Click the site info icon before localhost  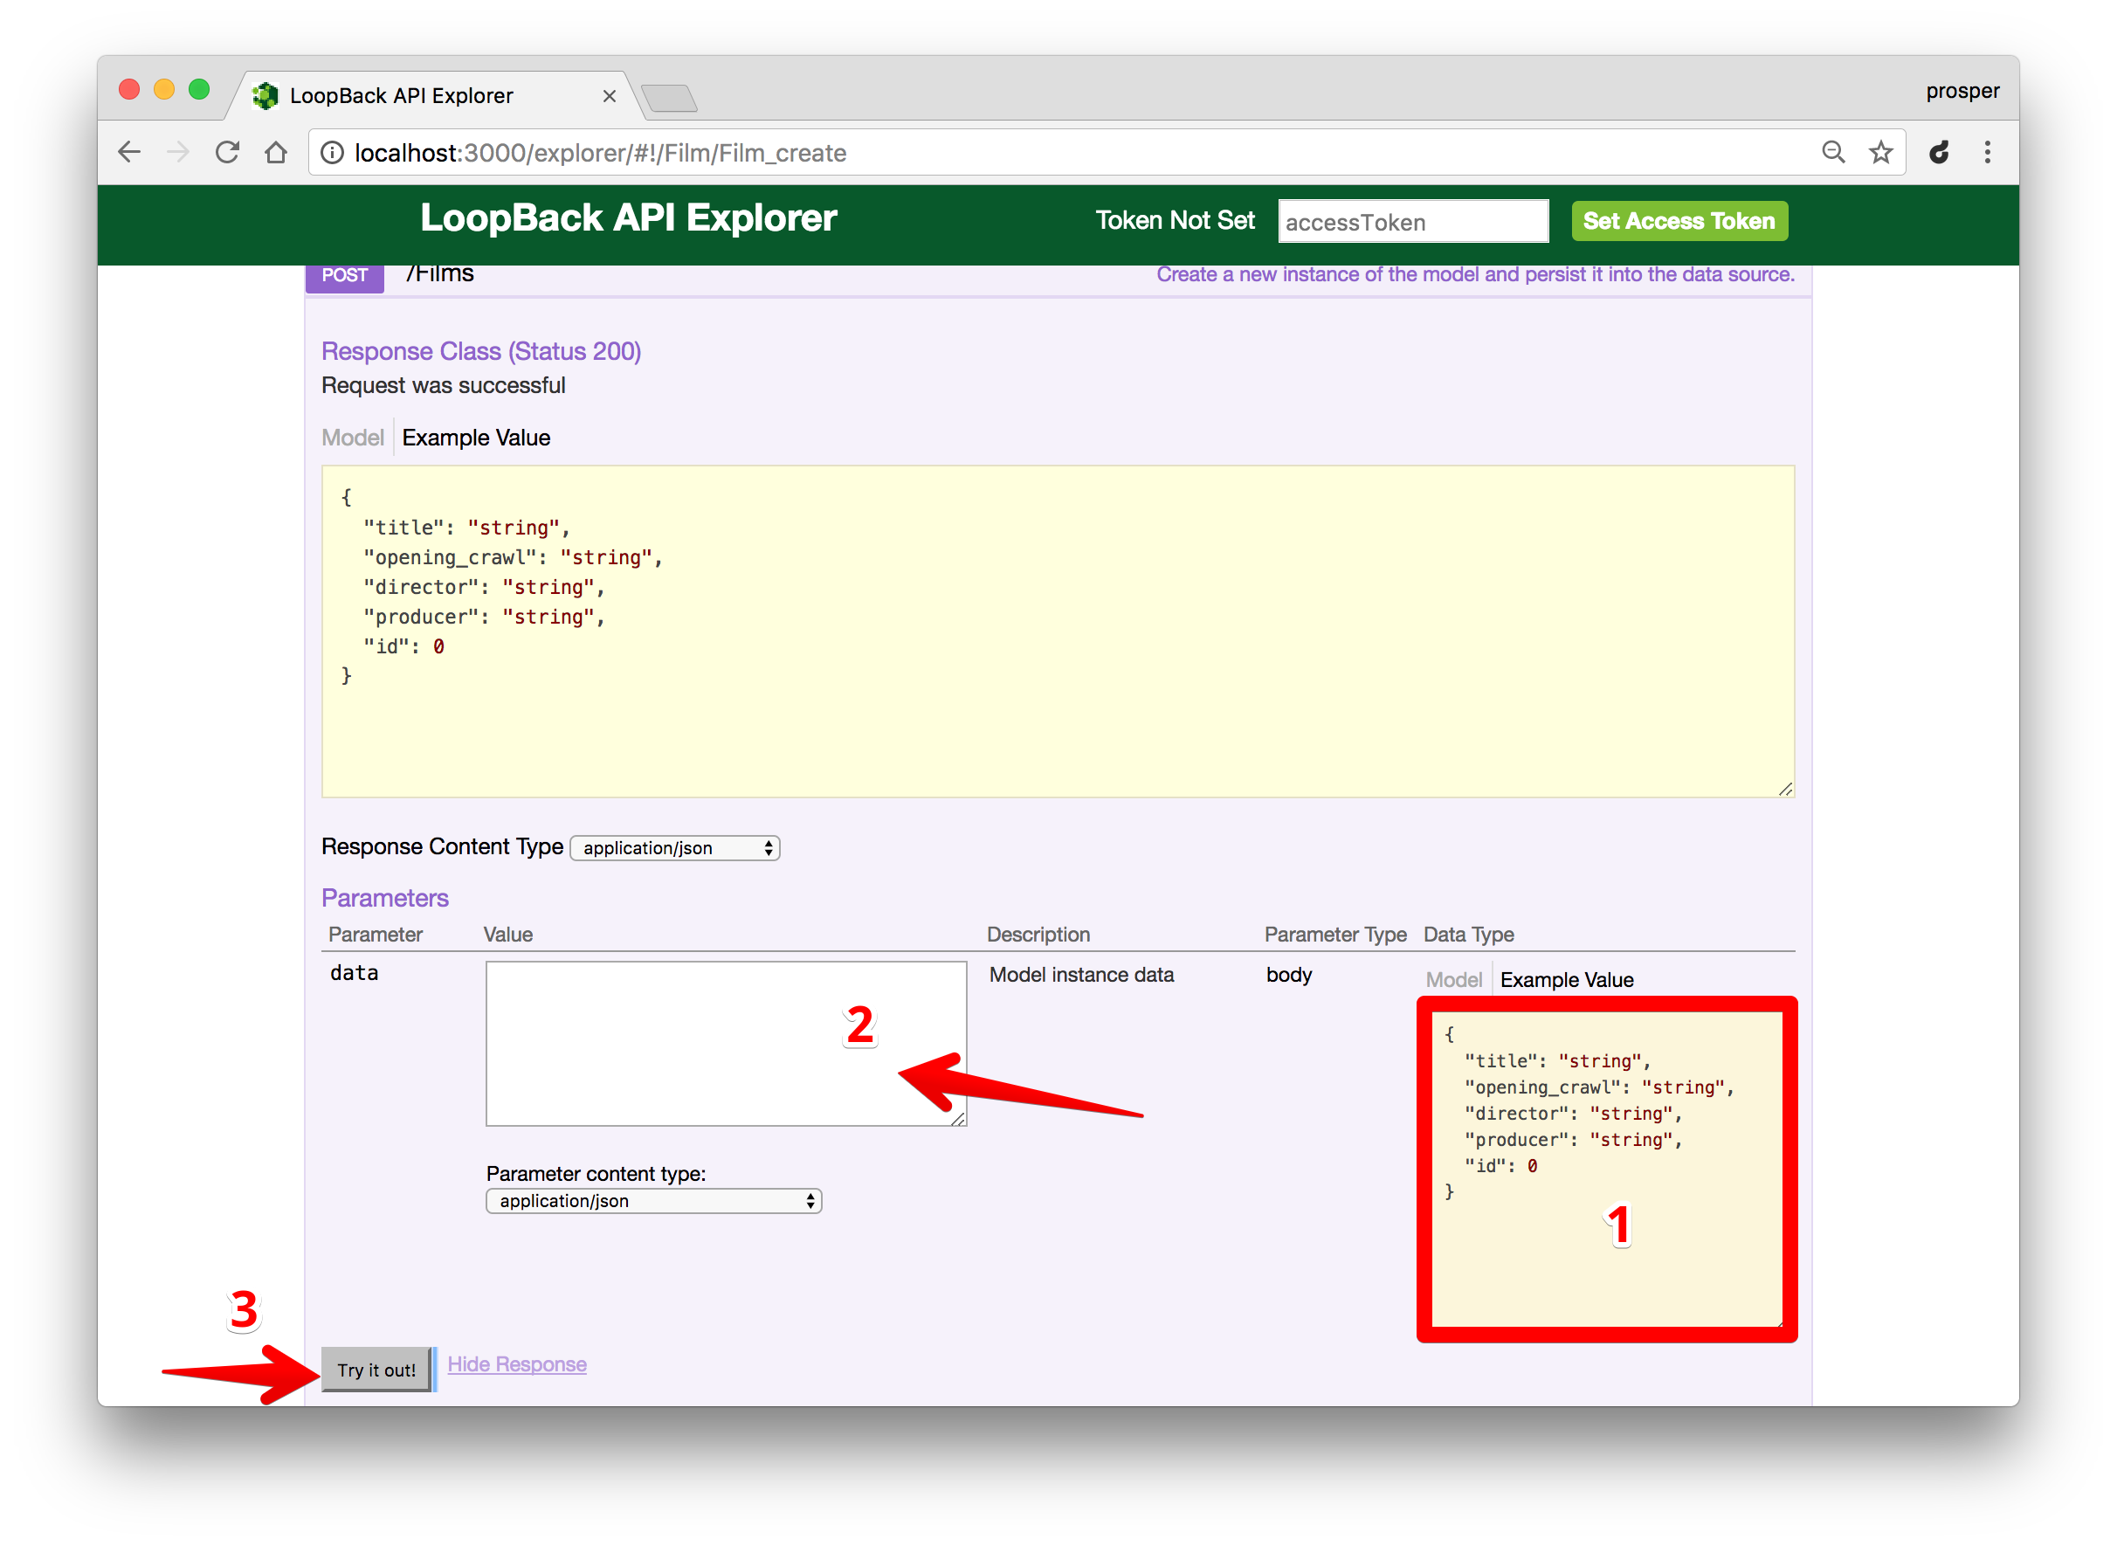point(332,153)
